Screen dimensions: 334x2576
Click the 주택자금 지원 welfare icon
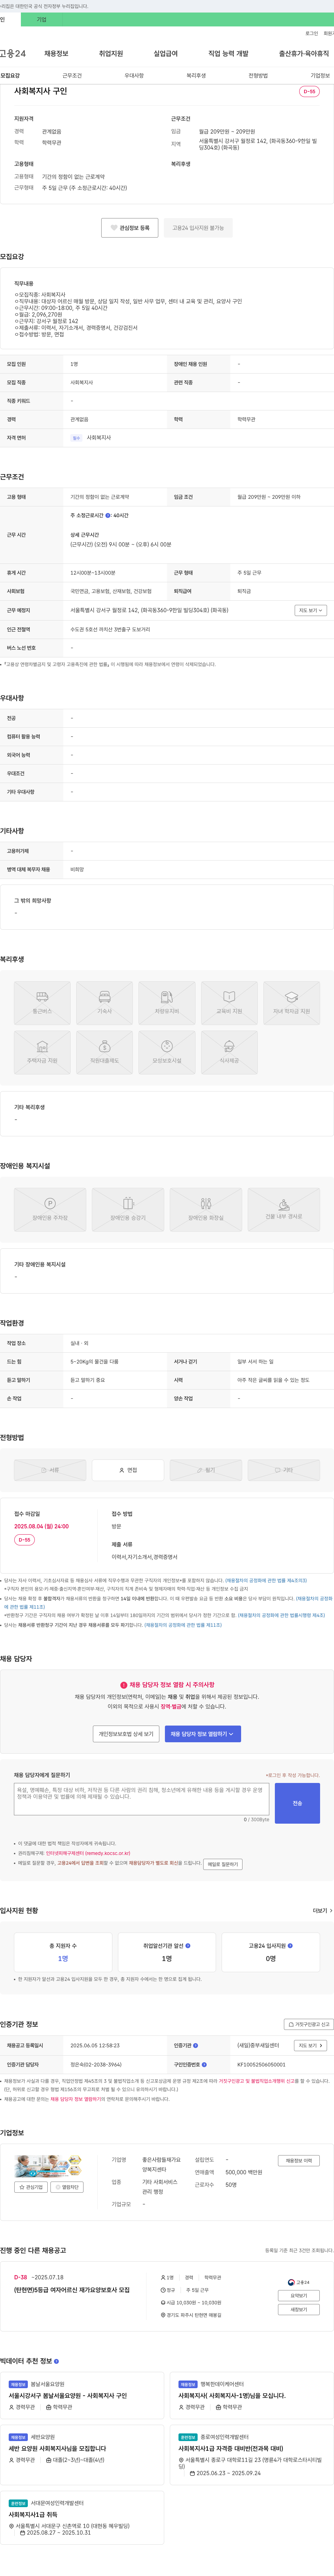coord(42,1052)
